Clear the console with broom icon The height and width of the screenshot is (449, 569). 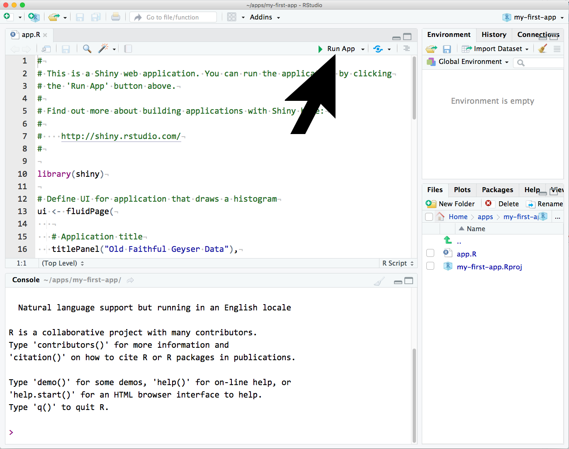379,282
